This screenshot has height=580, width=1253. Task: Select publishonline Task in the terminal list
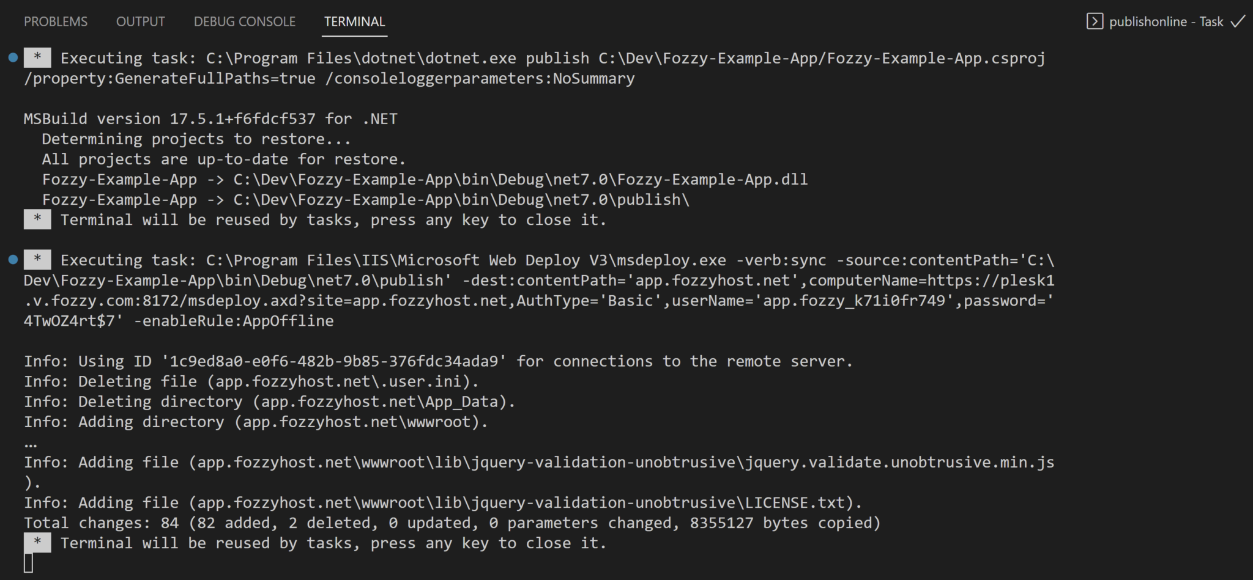click(1166, 21)
